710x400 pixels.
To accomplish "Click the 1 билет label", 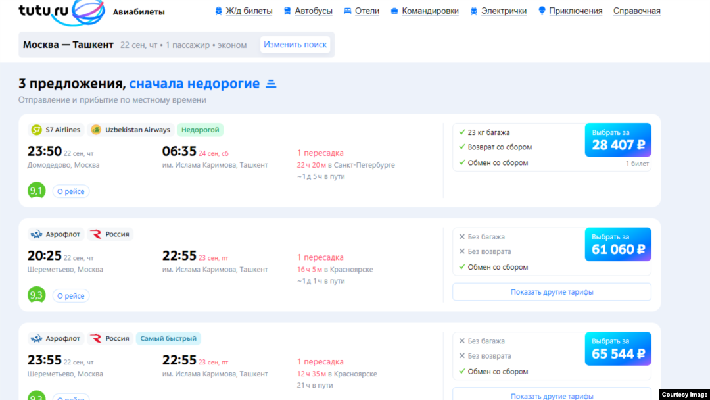I will click(637, 164).
